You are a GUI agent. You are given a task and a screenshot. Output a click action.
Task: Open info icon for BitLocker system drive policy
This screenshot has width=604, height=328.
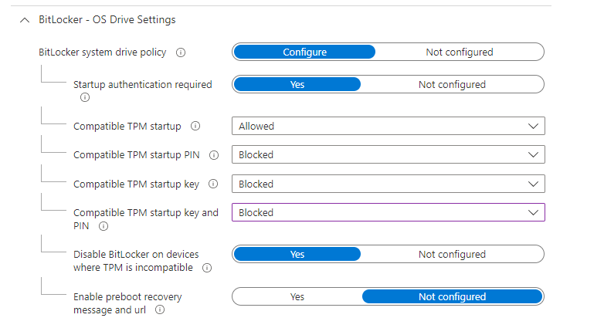pos(181,52)
